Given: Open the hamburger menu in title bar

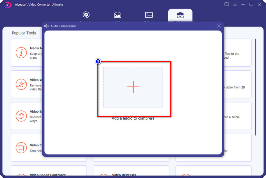Looking at the screenshot, I should pos(235,4).
